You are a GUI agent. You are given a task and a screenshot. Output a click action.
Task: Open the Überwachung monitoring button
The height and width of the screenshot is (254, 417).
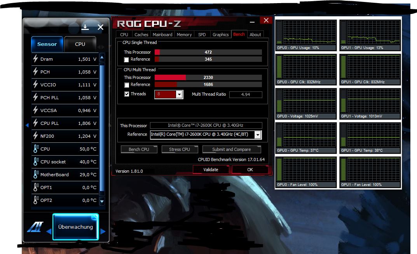click(x=75, y=227)
